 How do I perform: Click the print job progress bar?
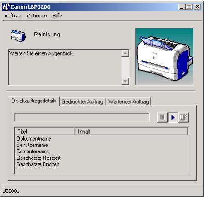pos(82,118)
